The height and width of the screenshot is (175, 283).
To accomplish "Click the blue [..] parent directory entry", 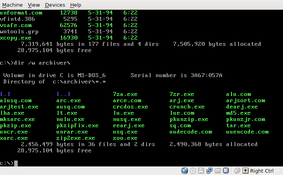I will pos(63,94).
